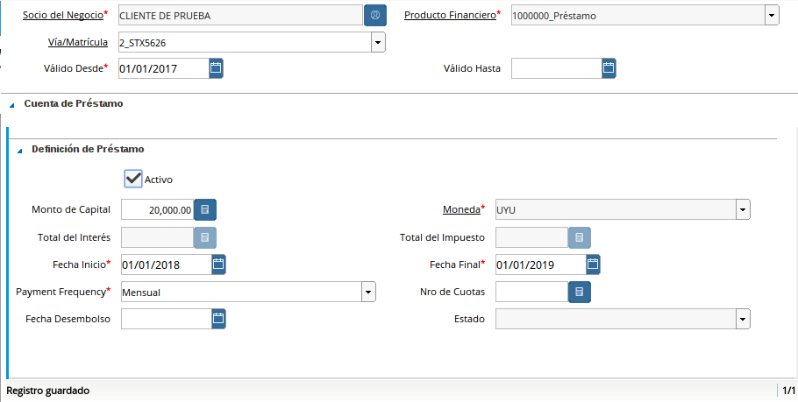Click the Nro de Cuotas input field
Viewport: 798px width, 402px height.
pyautogui.click(x=531, y=292)
